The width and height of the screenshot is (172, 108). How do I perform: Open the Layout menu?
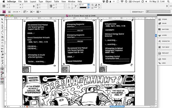[x=33, y=1]
